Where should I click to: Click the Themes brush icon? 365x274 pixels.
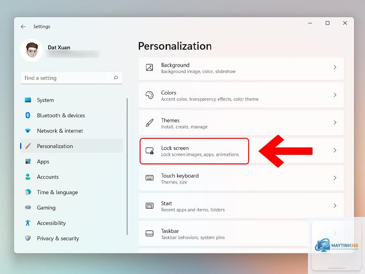click(150, 122)
